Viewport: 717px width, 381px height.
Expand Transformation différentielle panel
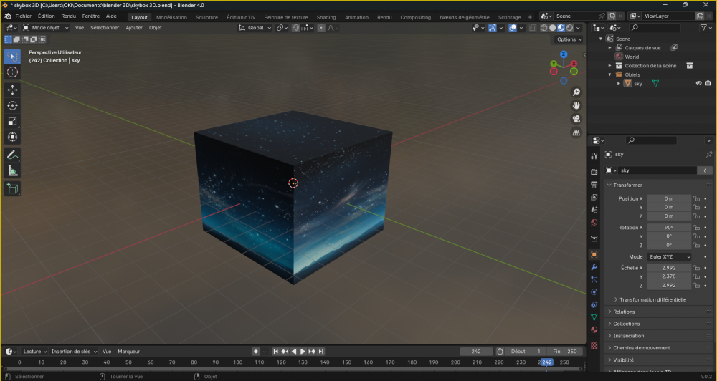652,299
